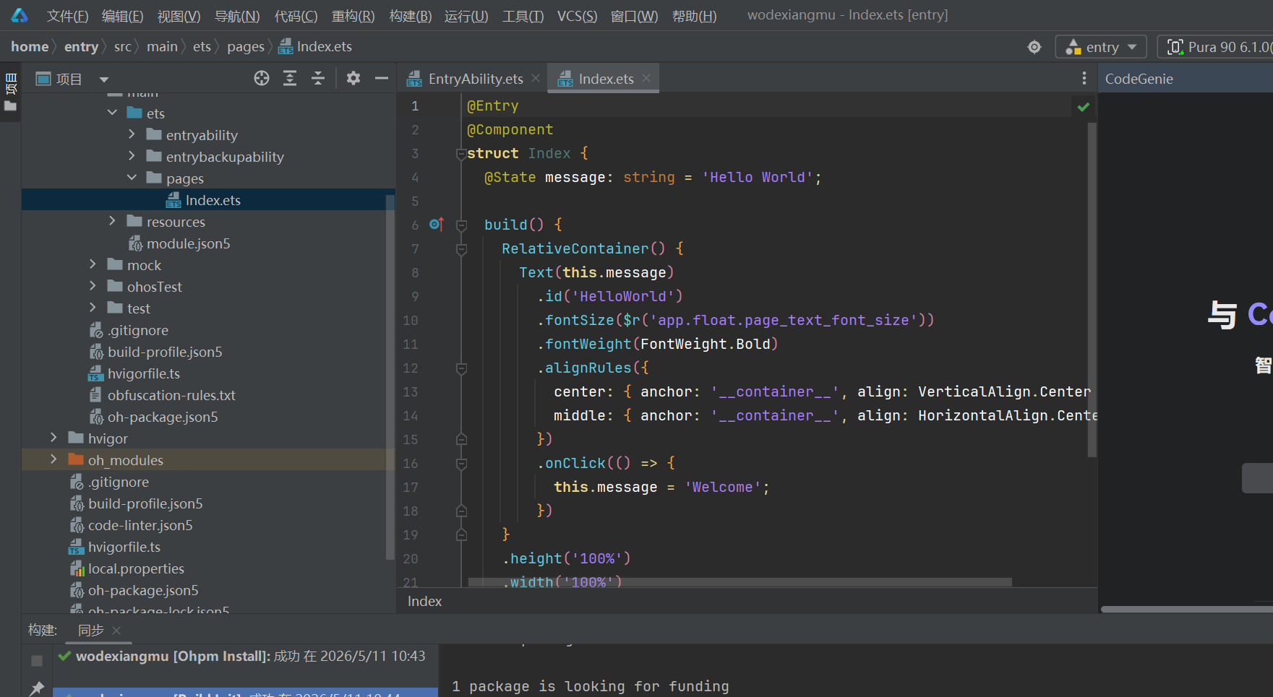Fold the build() block at line 6
This screenshot has width=1273, height=697.
click(x=461, y=225)
